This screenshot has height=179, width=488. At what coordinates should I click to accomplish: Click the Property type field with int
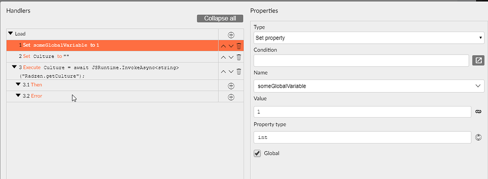pyautogui.click(x=362, y=137)
